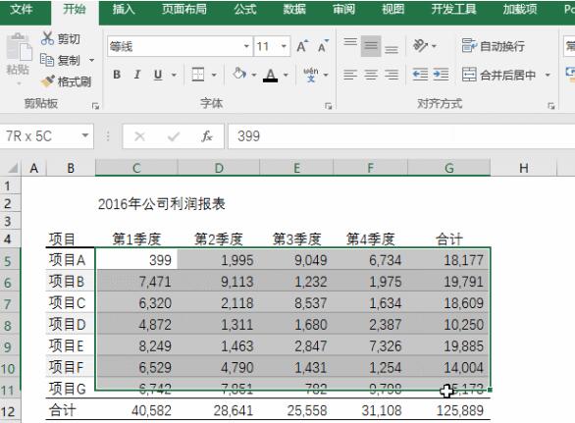The width and height of the screenshot is (575, 423).
Task: Switch to the 页面布局 tab
Action: [x=184, y=9]
